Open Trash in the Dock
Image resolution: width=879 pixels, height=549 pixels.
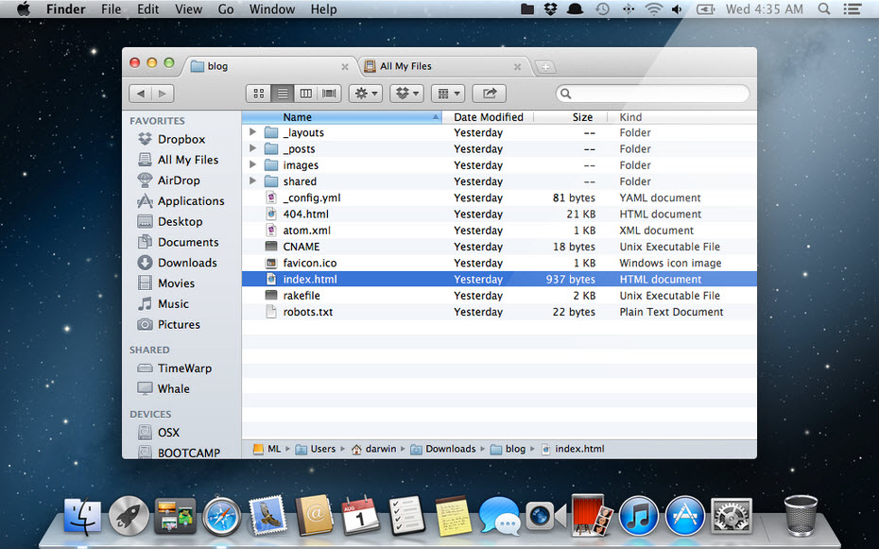click(801, 516)
